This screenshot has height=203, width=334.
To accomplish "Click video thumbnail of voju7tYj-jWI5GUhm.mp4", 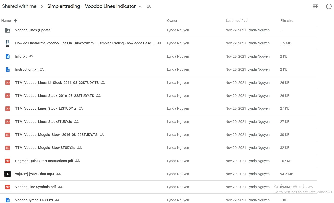I will click(8, 174).
